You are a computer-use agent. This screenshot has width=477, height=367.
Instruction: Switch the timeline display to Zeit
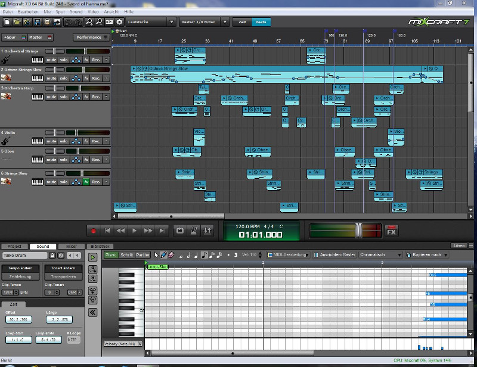coord(242,22)
